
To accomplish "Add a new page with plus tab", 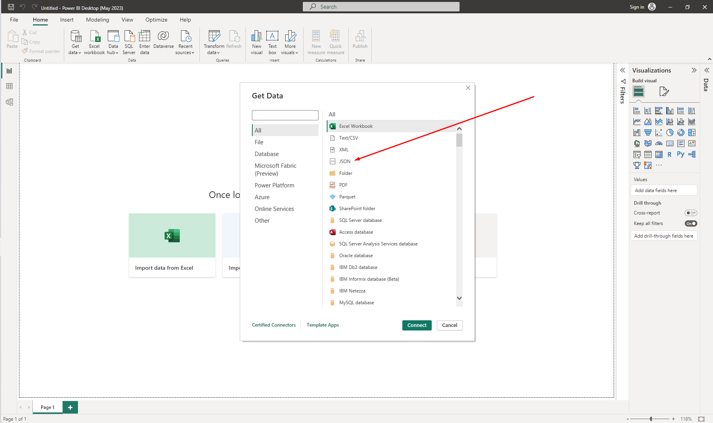I will [70, 407].
